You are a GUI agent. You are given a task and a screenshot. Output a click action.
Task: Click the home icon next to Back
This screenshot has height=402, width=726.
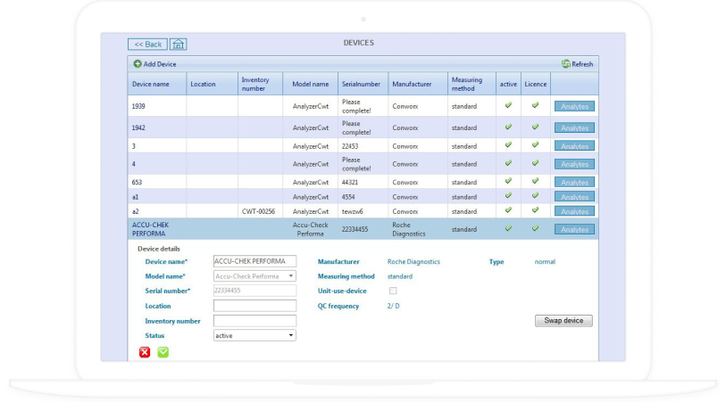179,44
